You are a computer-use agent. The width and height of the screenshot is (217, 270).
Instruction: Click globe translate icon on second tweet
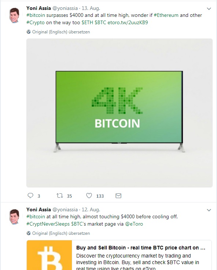click(x=29, y=233)
